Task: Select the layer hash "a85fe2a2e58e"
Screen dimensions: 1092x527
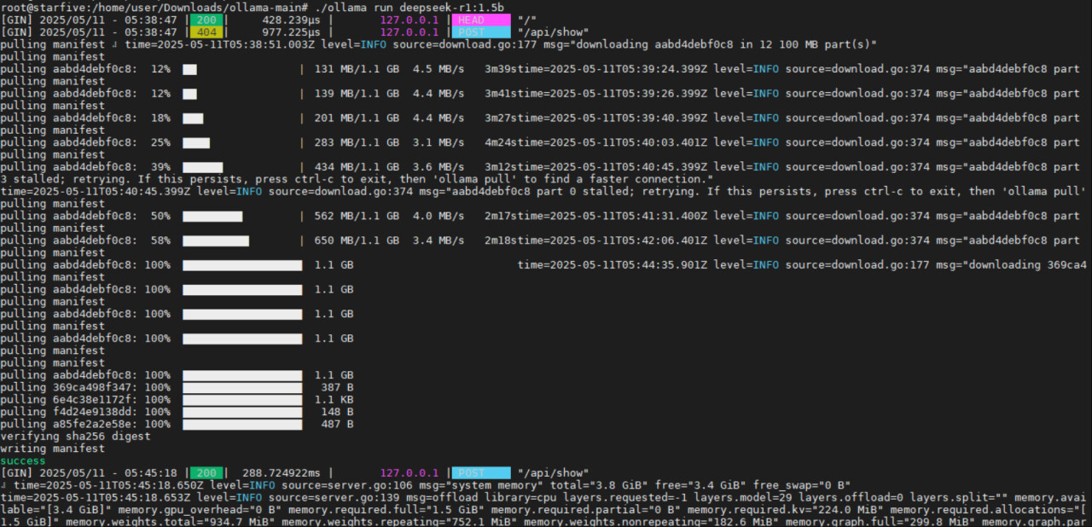Action: (x=92, y=425)
